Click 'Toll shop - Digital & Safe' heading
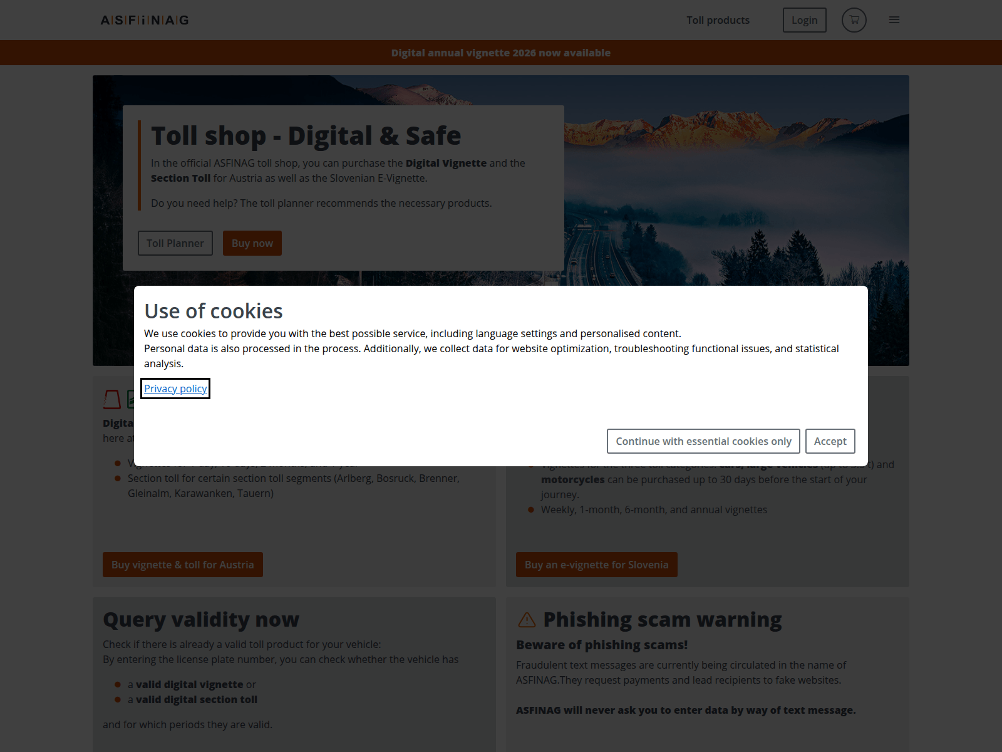 coord(306,135)
